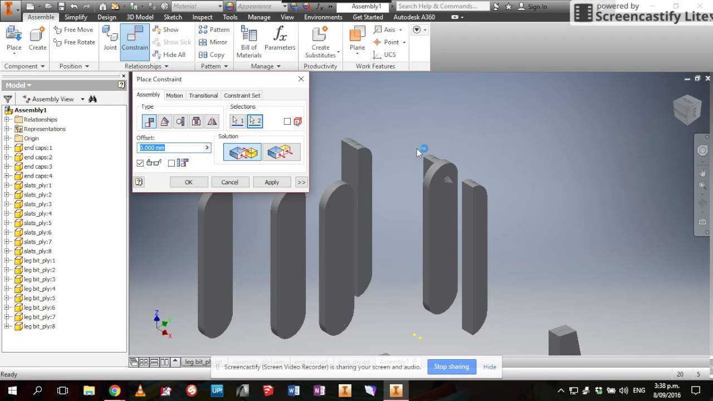Image resolution: width=713 pixels, height=401 pixels.
Task: Open the Sketch ribbon tab
Action: tap(173, 17)
